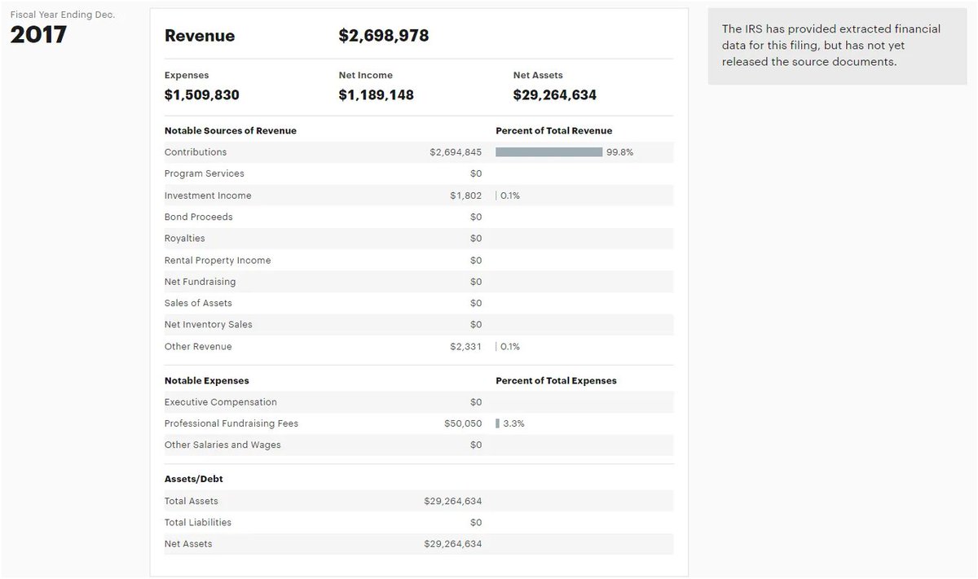Click the Net Assets summary value at top
The image size is (978, 579).
coord(554,95)
